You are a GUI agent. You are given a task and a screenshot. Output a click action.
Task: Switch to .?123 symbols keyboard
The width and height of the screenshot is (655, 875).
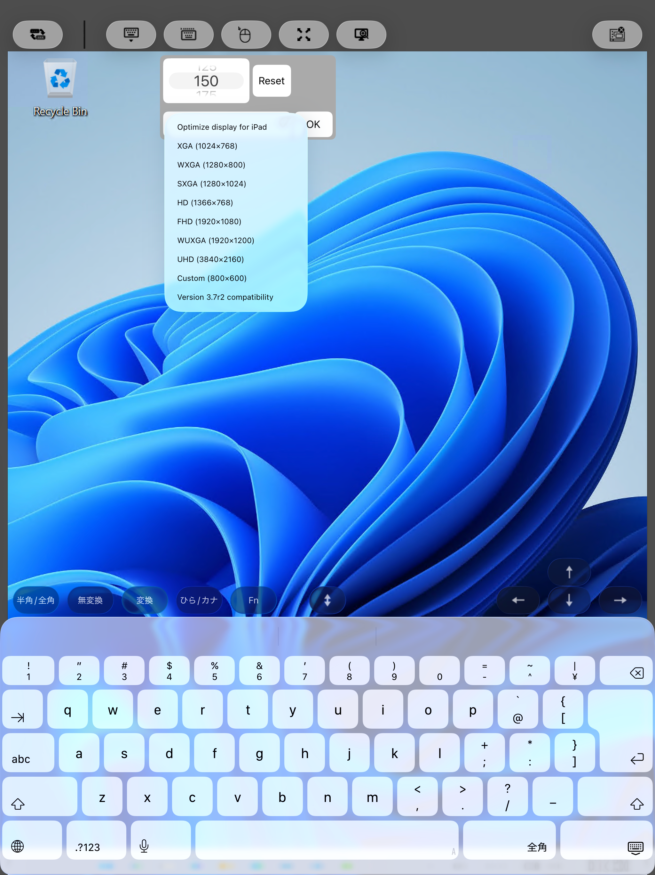[96, 840]
